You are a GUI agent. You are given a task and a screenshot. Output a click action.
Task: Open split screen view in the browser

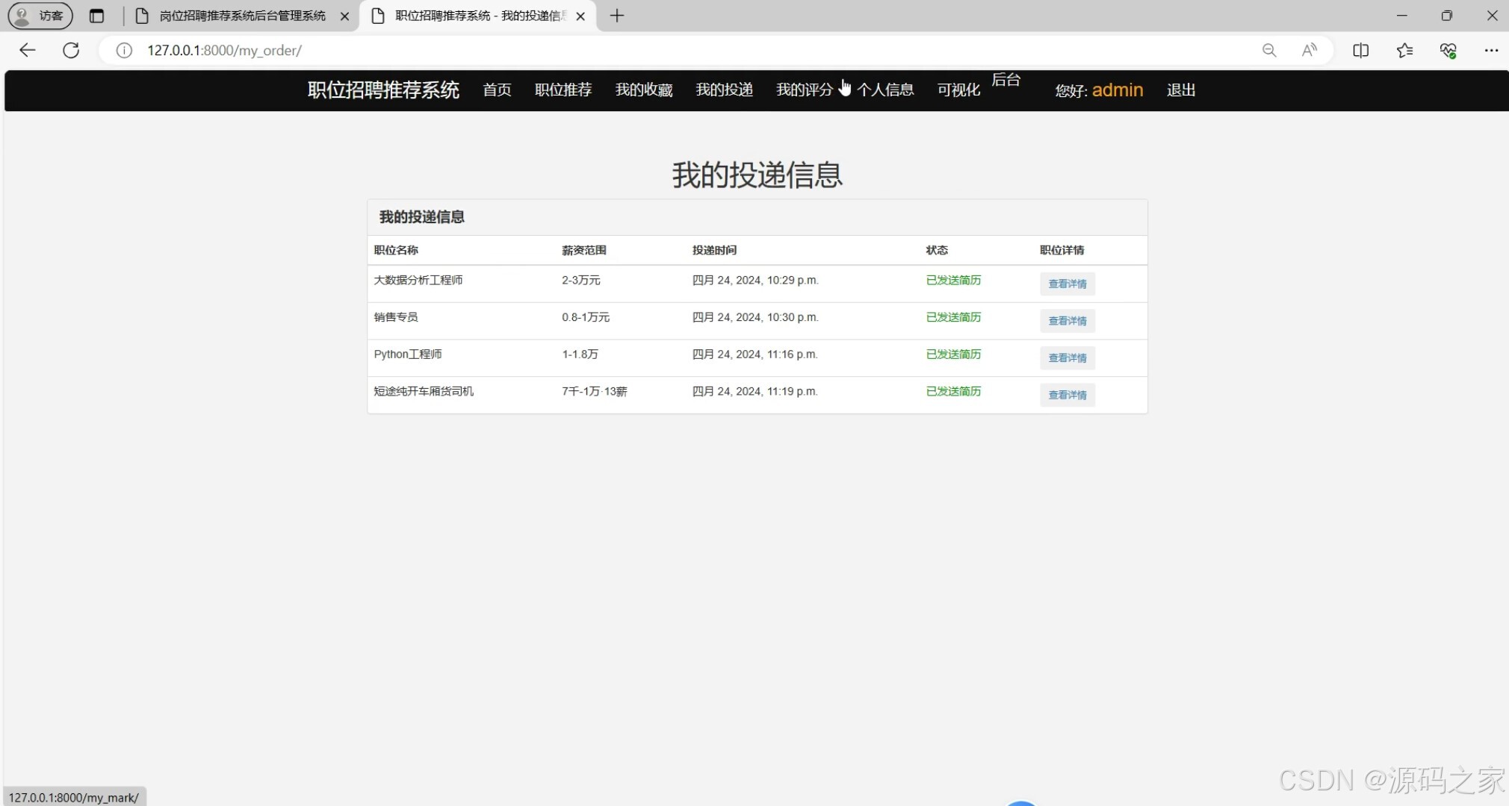point(1361,50)
